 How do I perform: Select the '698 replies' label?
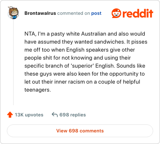72,115
